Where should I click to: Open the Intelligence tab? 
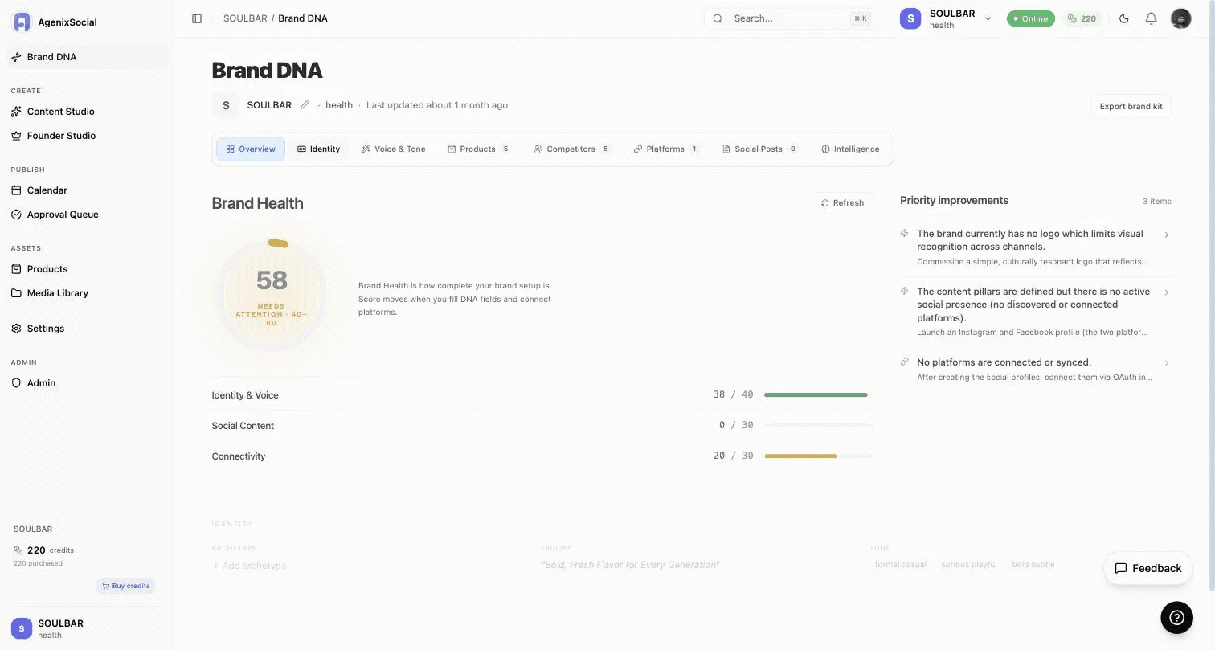click(x=850, y=149)
